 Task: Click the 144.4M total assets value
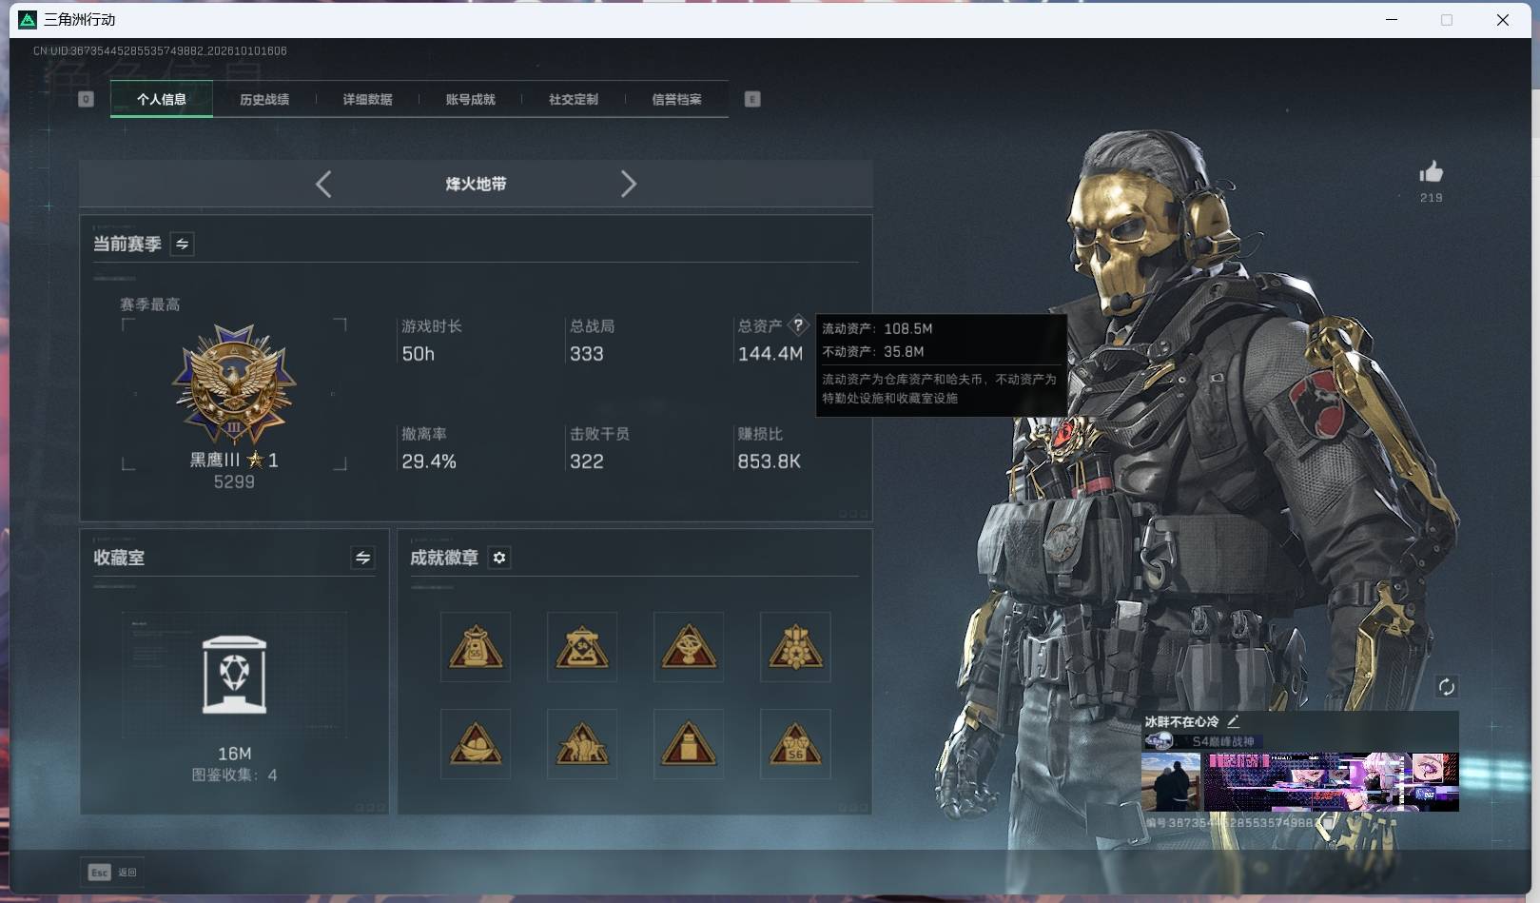(770, 354)
